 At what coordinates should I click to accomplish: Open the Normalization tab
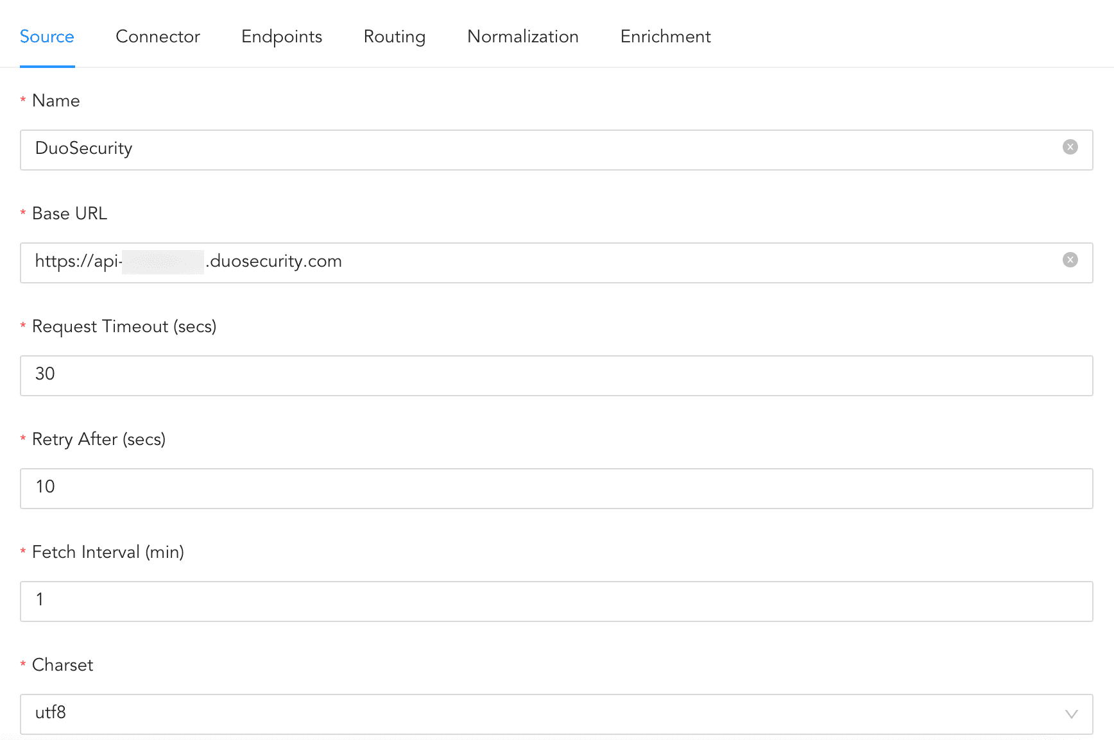[523, 37]
